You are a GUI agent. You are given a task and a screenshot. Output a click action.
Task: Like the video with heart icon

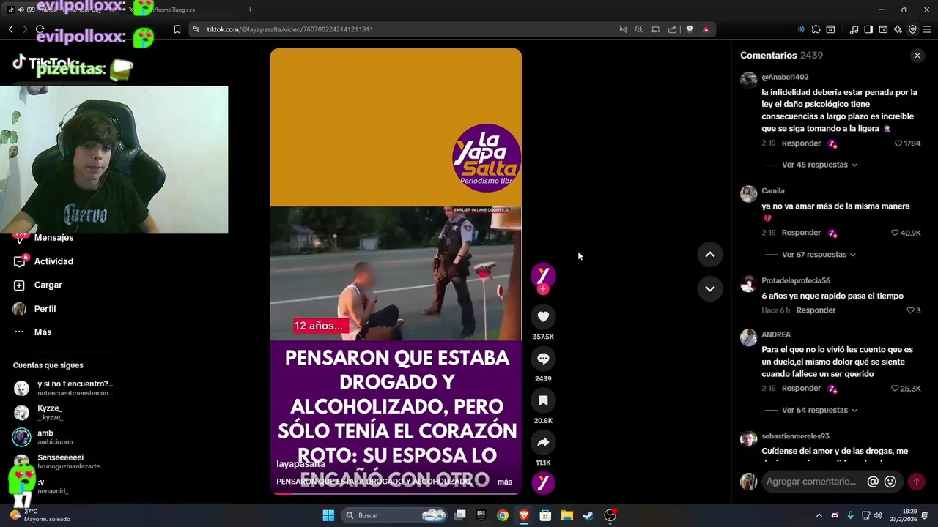(x=543, y=317)
